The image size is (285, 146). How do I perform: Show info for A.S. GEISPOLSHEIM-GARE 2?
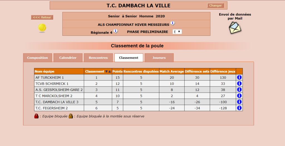(239, 90)
